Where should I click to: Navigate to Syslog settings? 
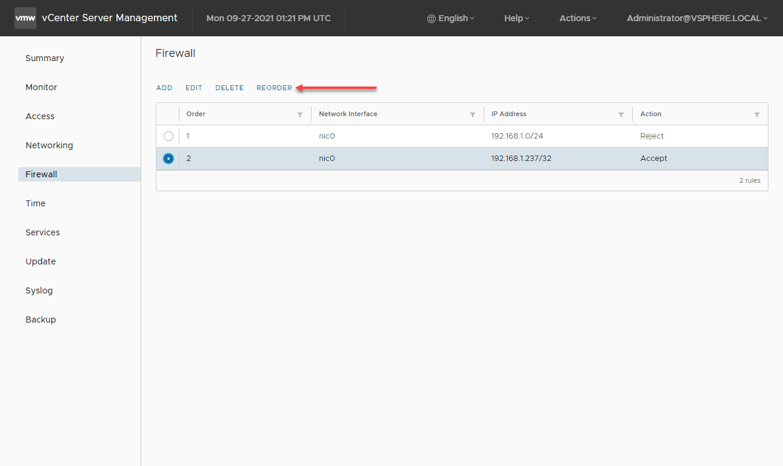tap(39, 290)
